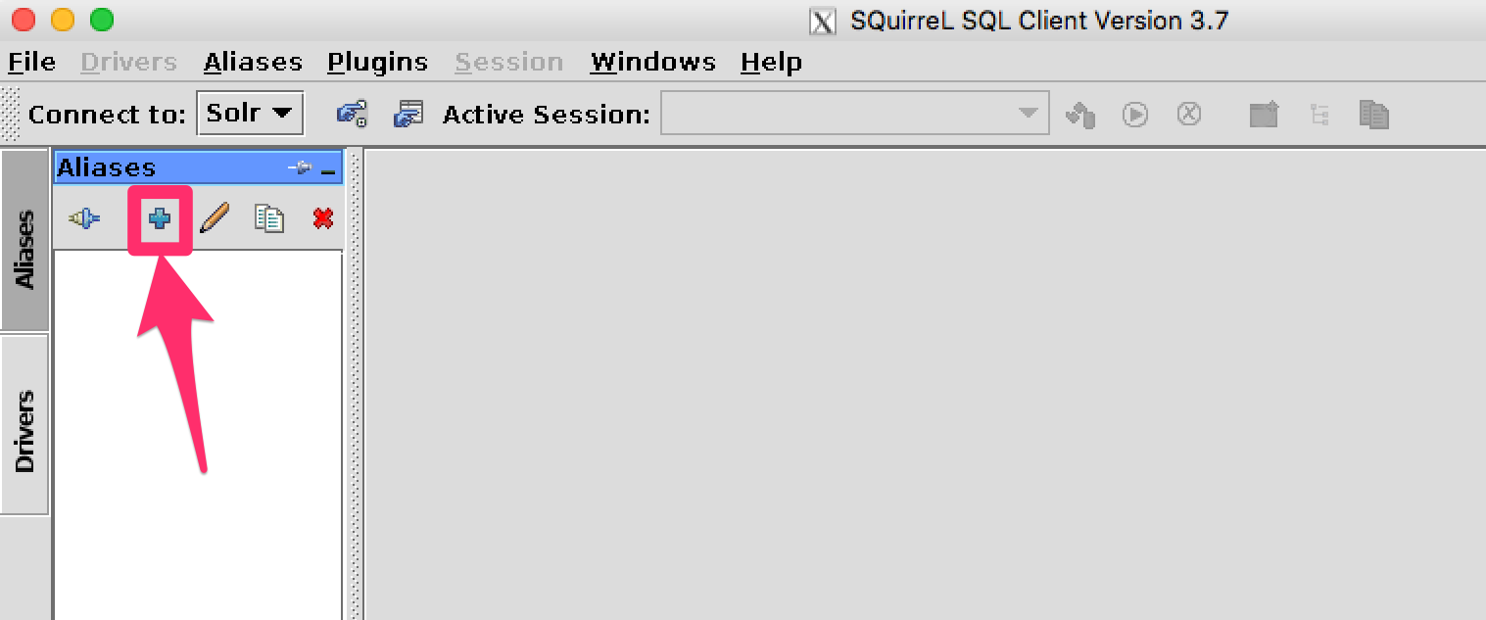
Task: Open the Aliases menu
Action: (253, 63)
